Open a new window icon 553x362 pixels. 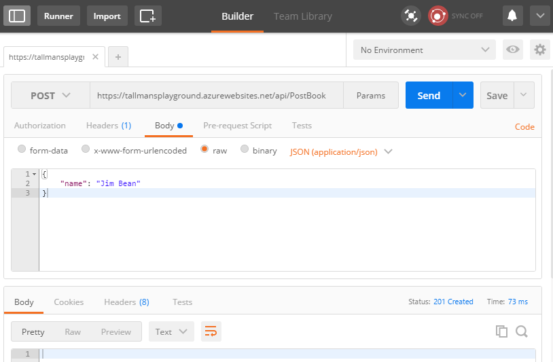[x=148, y=16]
